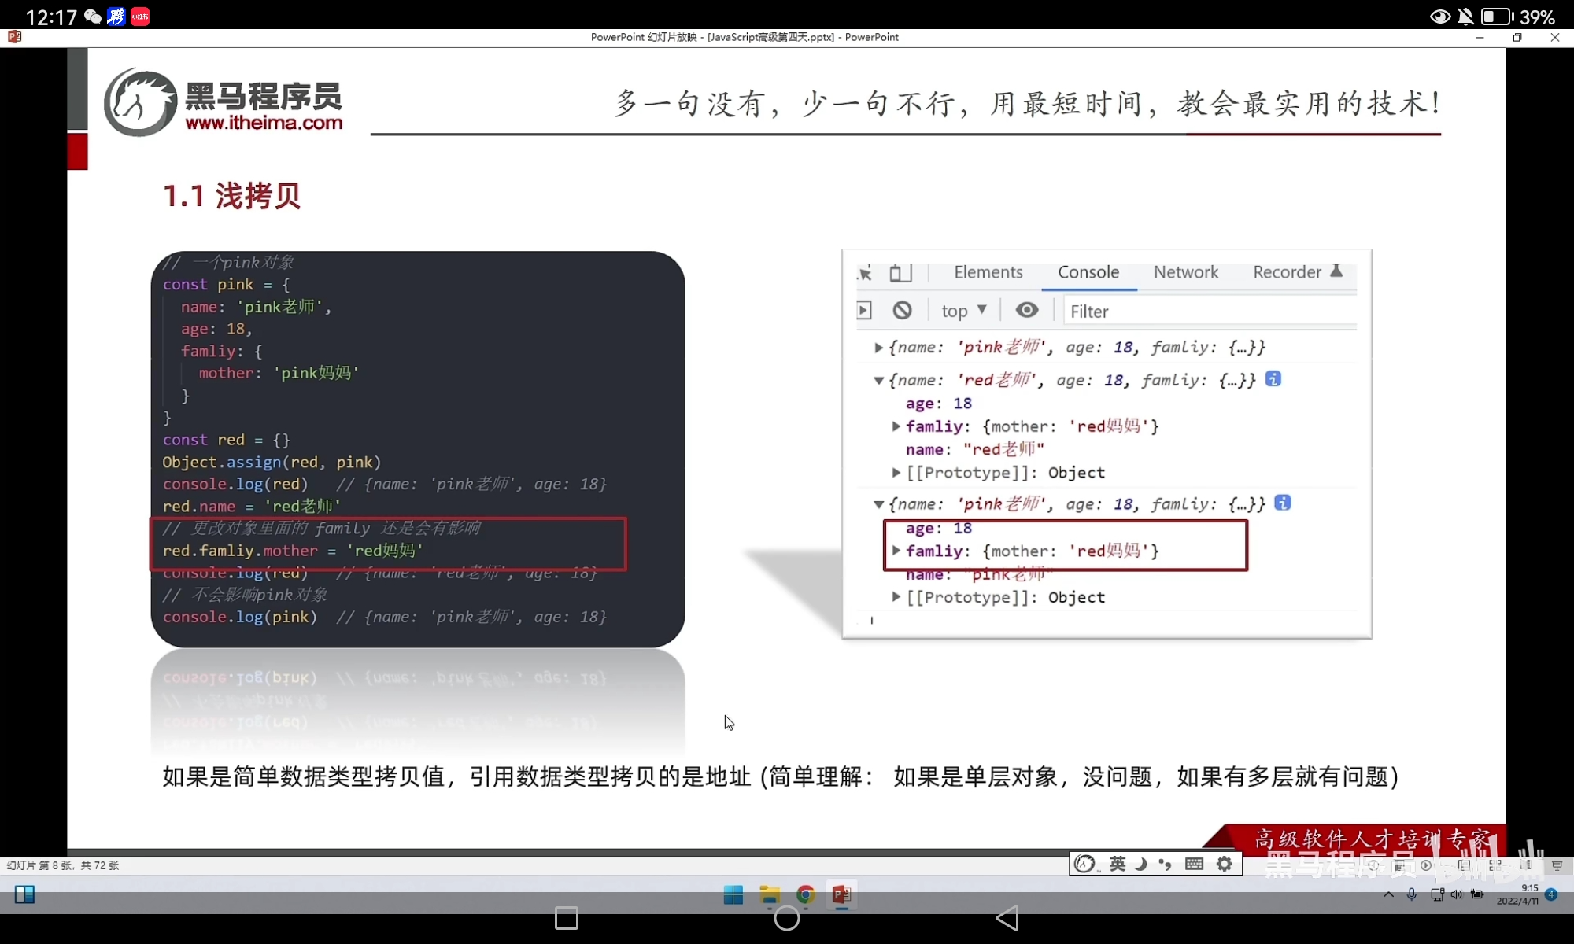Viewport: 1574px width, 944px height.
Task: Switch to the Elements tab
Action: click(988, 272)
